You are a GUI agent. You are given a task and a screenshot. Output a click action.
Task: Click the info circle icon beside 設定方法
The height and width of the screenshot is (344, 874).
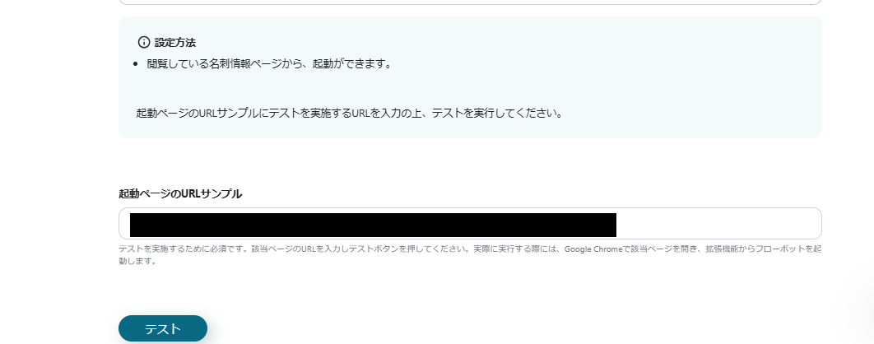click(x=144, y=42)
